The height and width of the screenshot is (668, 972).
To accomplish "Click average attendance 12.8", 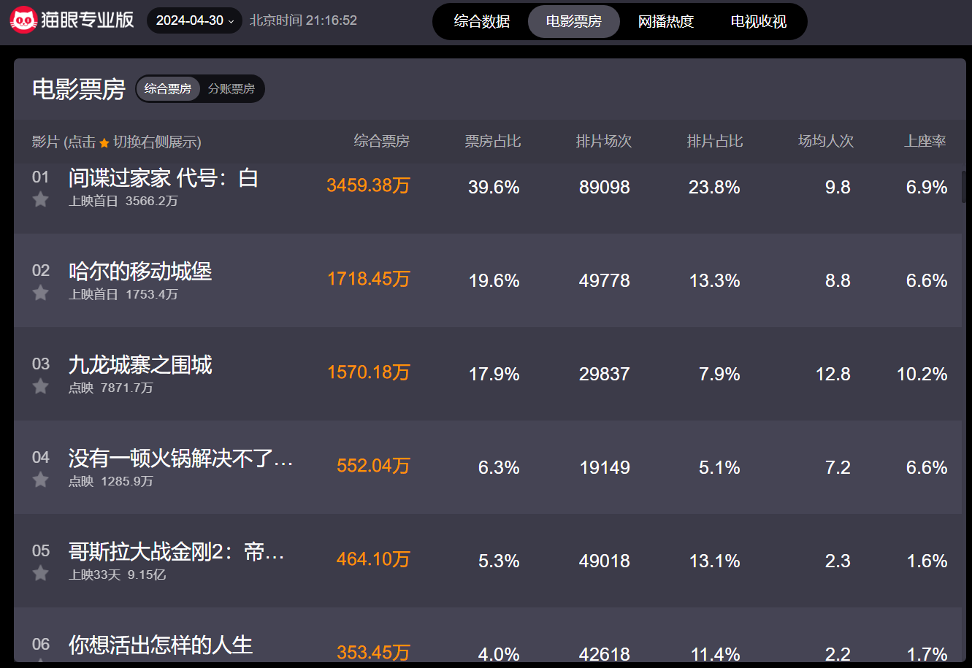I will pyautogui.click(x=833, y=375).
